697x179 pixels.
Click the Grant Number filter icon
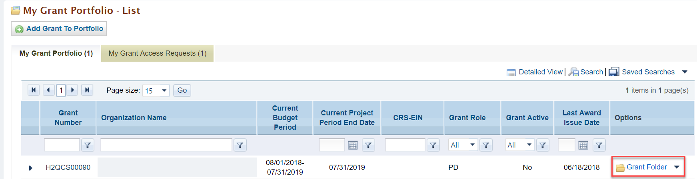[88, 145]
